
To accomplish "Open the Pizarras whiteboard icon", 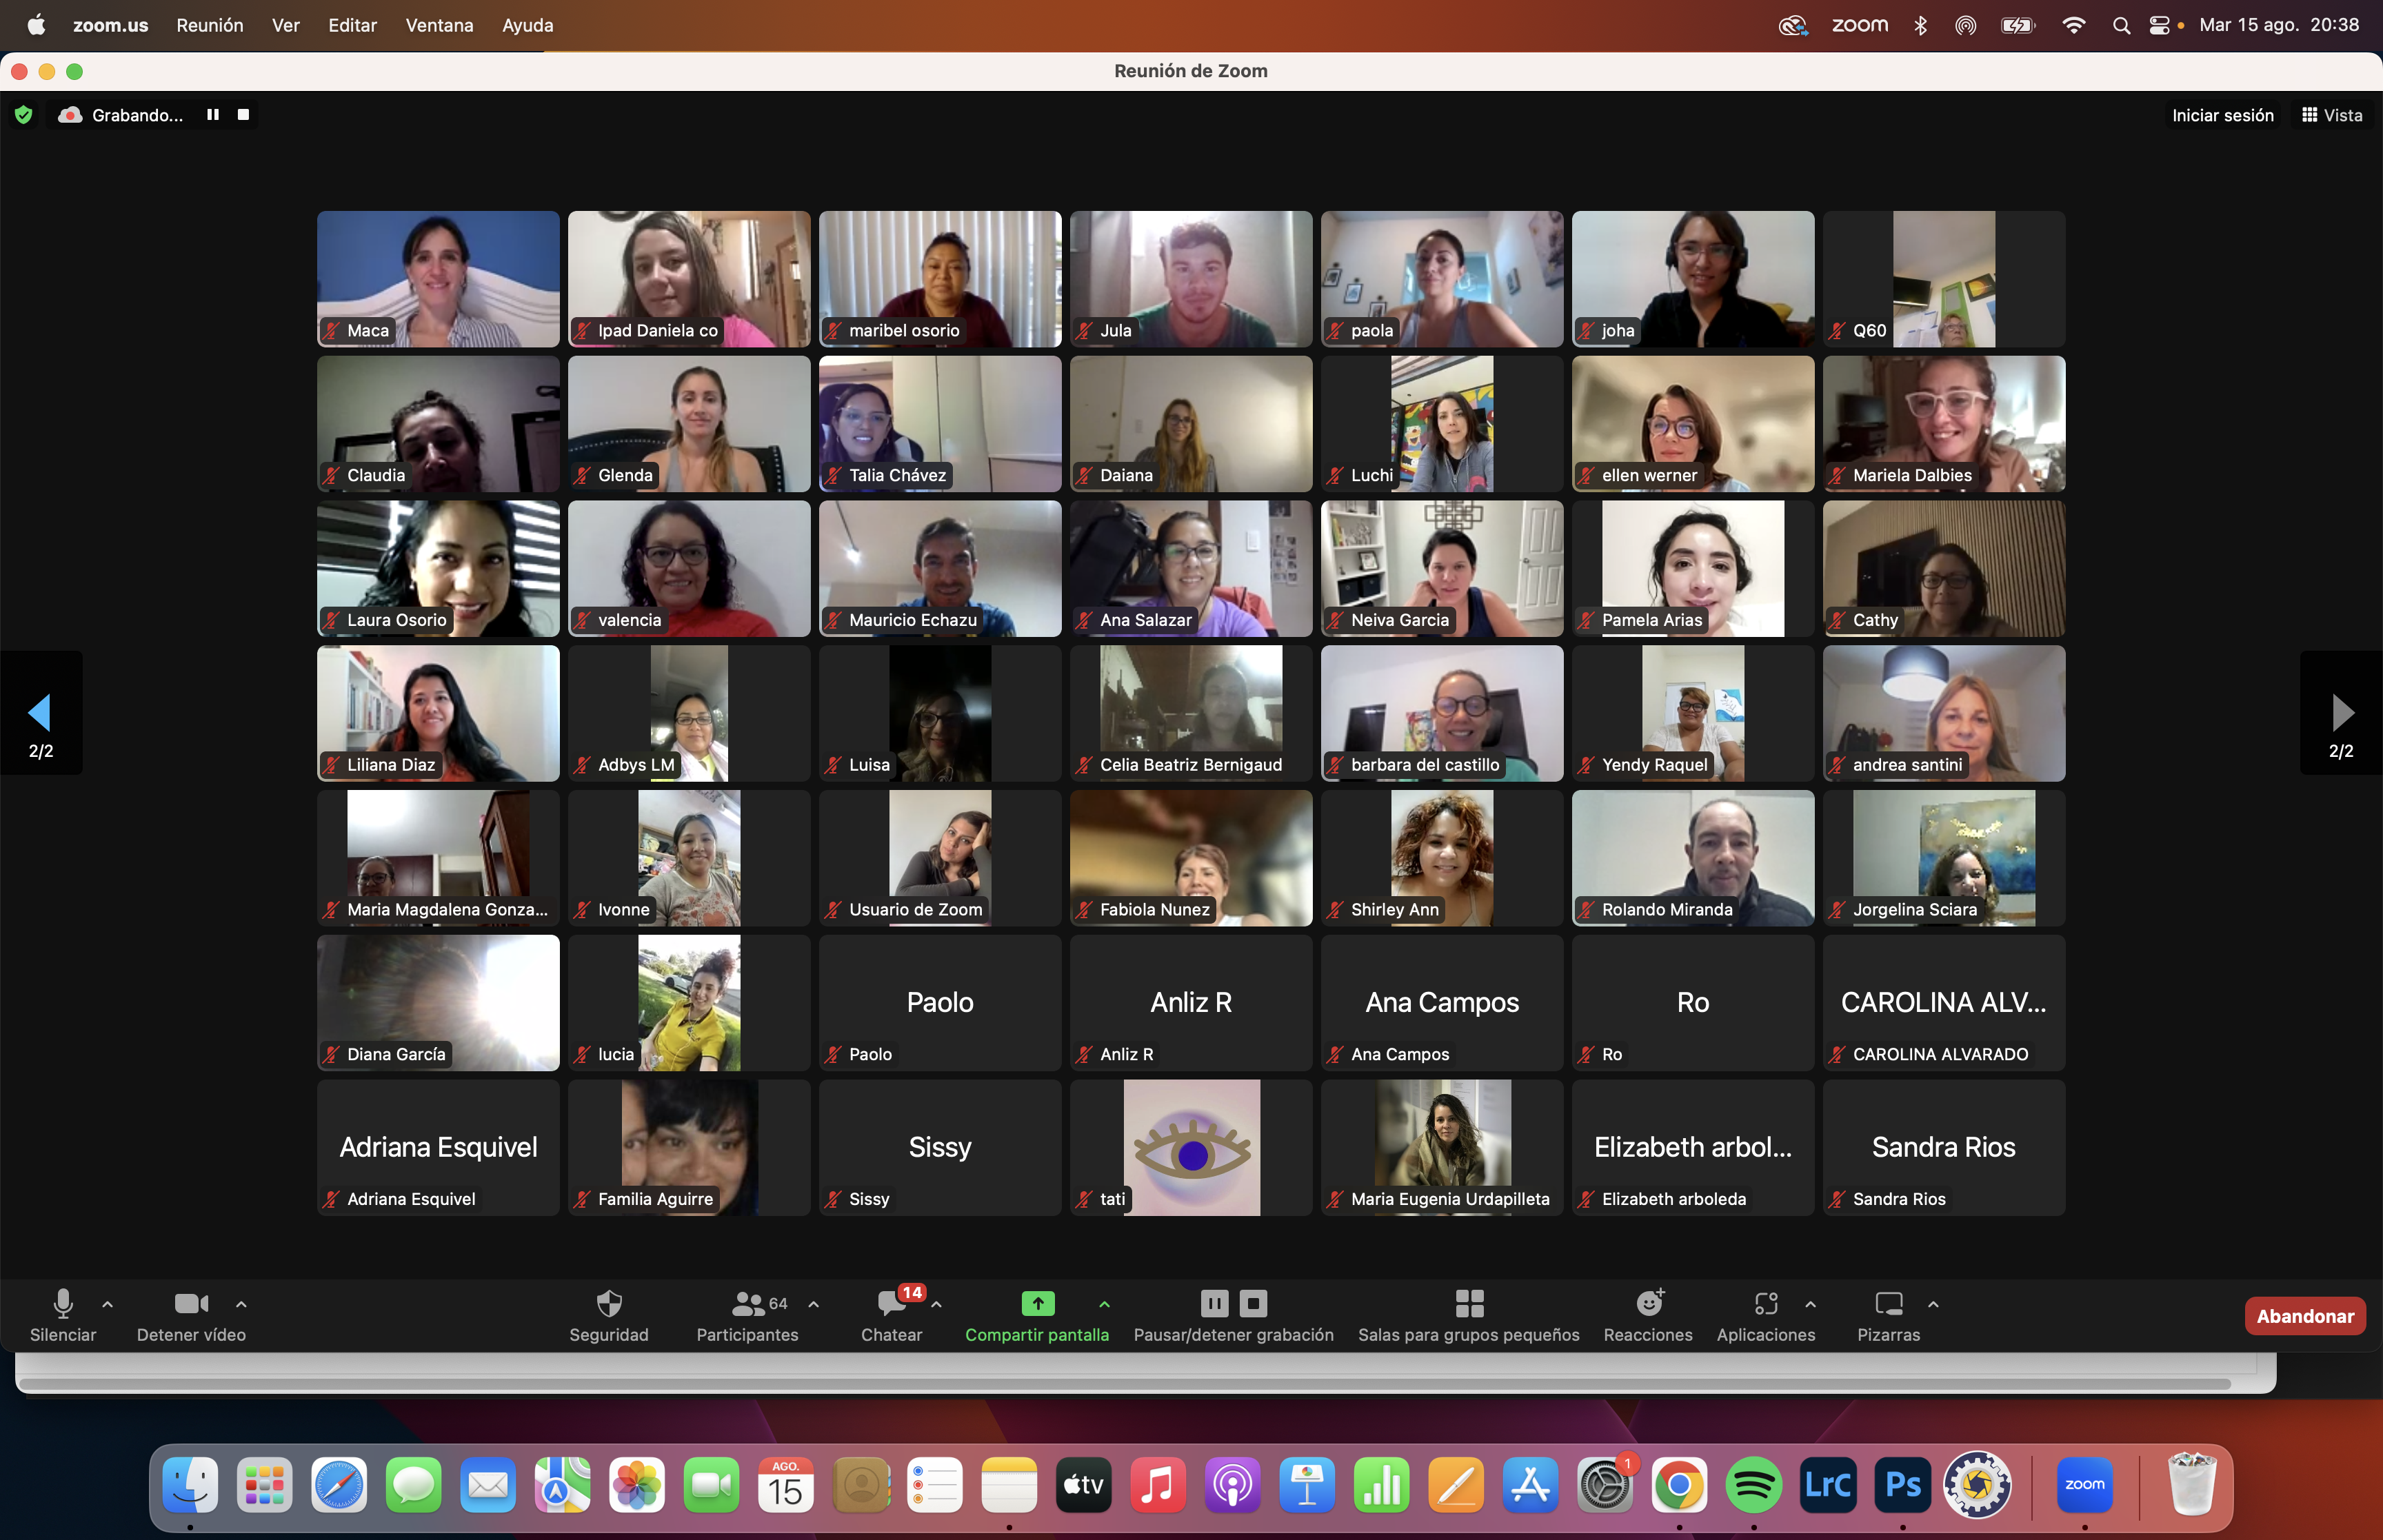I will pos(1888,1304).
